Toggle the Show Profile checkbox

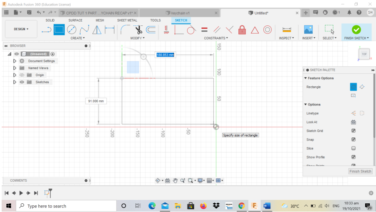pos(353,157)
